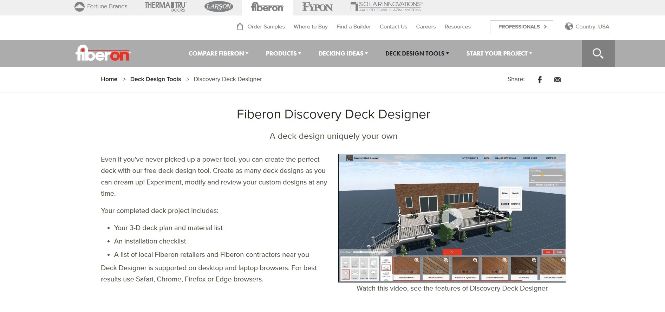665x312 pixels.
Task: Click the Remove option in video popup
Action: point(515,204)
